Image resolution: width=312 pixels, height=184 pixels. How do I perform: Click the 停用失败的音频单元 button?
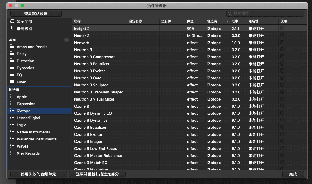pos(38,174)
